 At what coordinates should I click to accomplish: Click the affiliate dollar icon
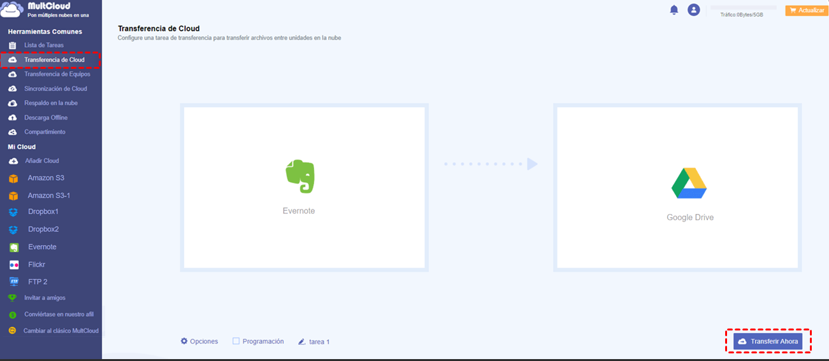[x=12, y=315]
